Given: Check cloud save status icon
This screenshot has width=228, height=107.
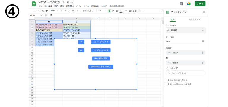Looking at the screenshot, I should coord(72,2).
